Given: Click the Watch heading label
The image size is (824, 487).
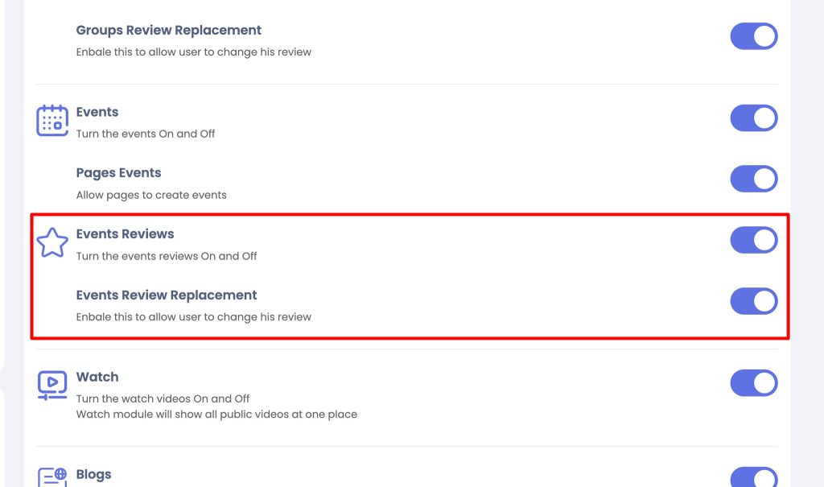Looking at the screenshot, I should pyautogui.click(x=97, y=377).
